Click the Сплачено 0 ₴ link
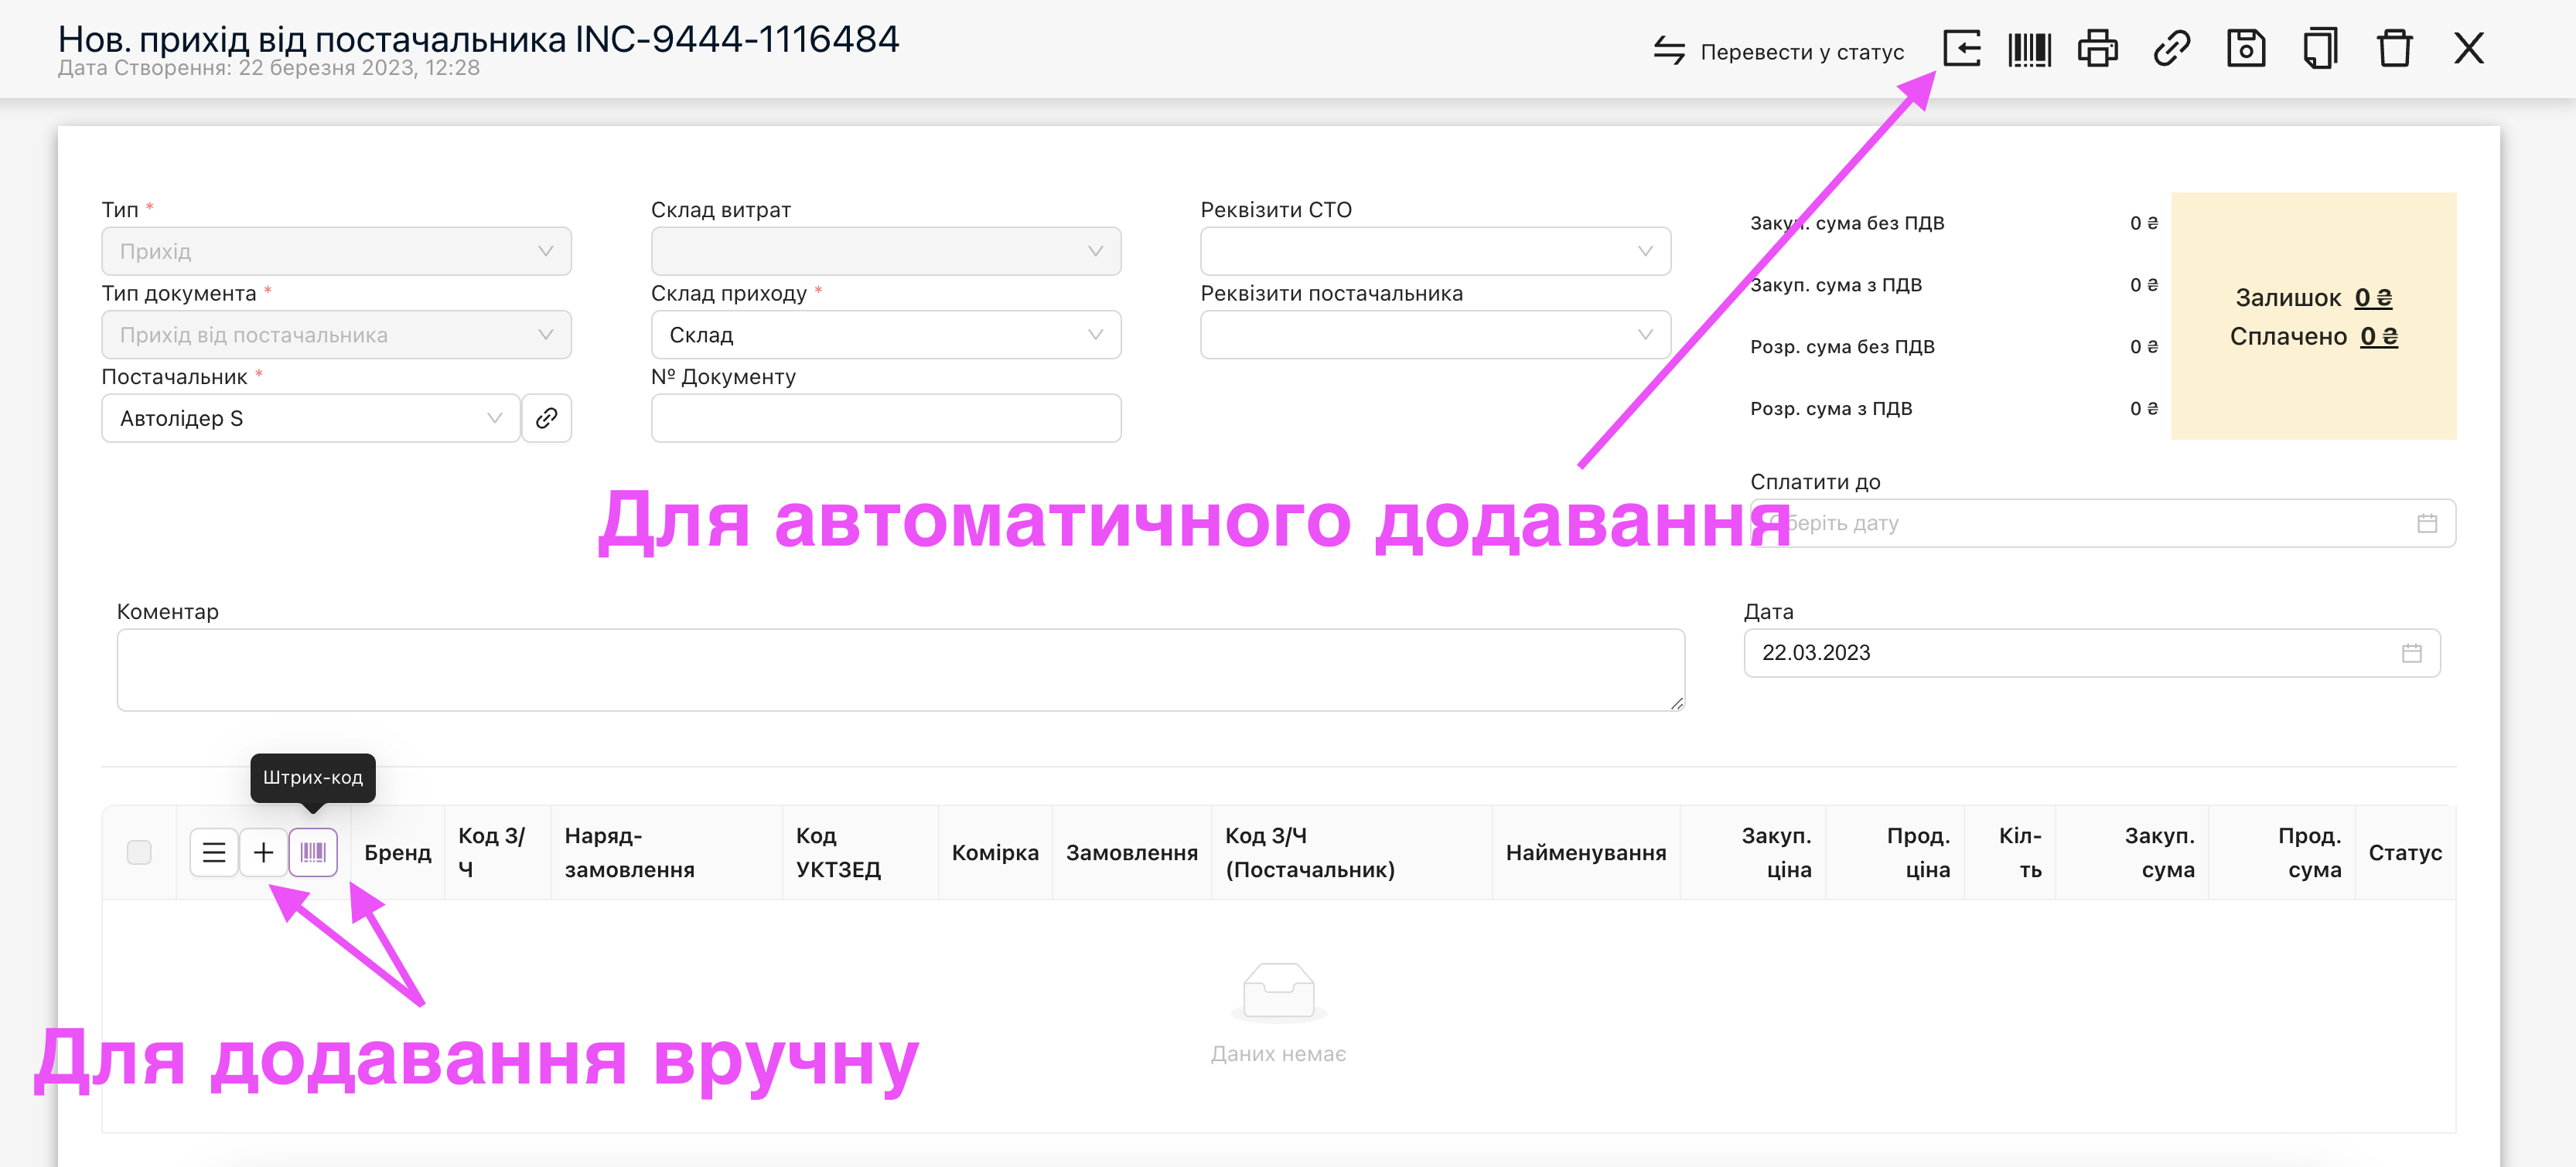Viewport: 2576px width, 1167px height. pos(2378,337)
